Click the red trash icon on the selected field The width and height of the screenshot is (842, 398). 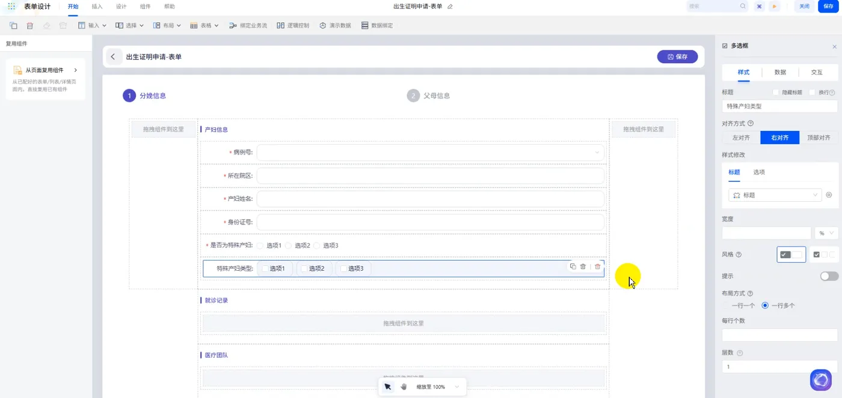coord(597,267)
